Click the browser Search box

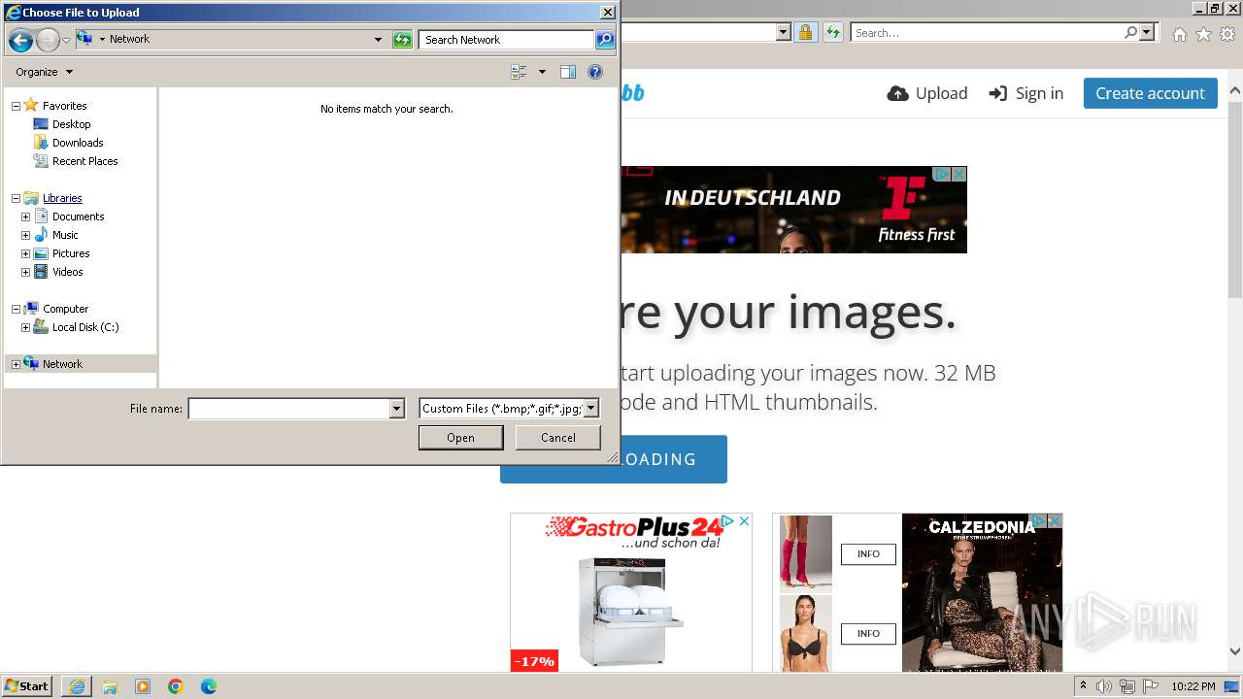click(x=987, y=33)
